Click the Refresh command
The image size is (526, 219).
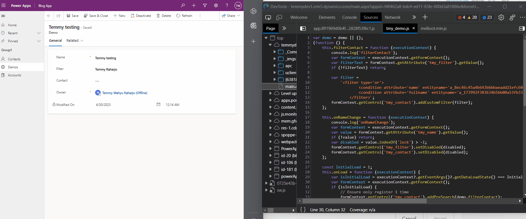pyautogui.click(x=184, y=16)
